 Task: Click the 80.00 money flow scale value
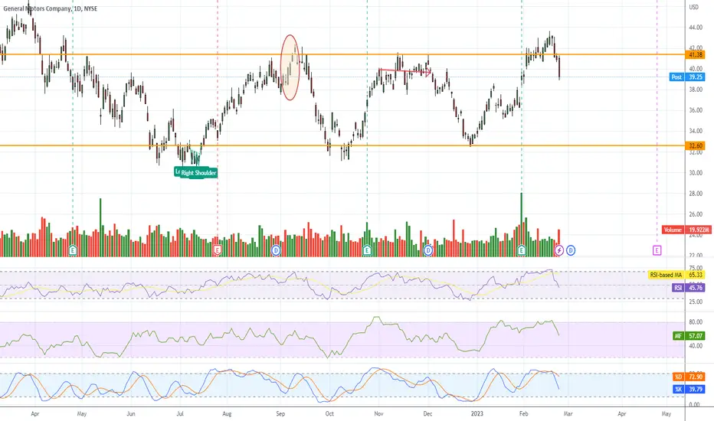(696, 321)
